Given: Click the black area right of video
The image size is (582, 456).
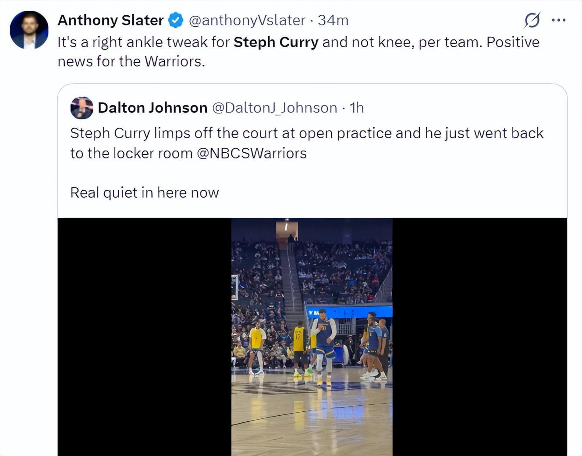Looking at the screenshot, I should click(479, 337).
